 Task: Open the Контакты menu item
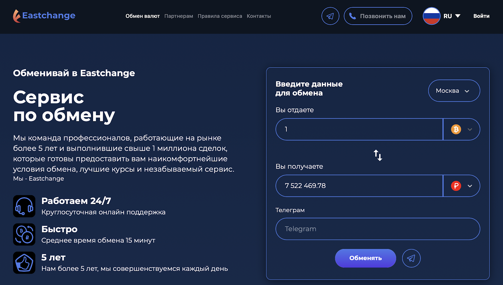point(259,16)
